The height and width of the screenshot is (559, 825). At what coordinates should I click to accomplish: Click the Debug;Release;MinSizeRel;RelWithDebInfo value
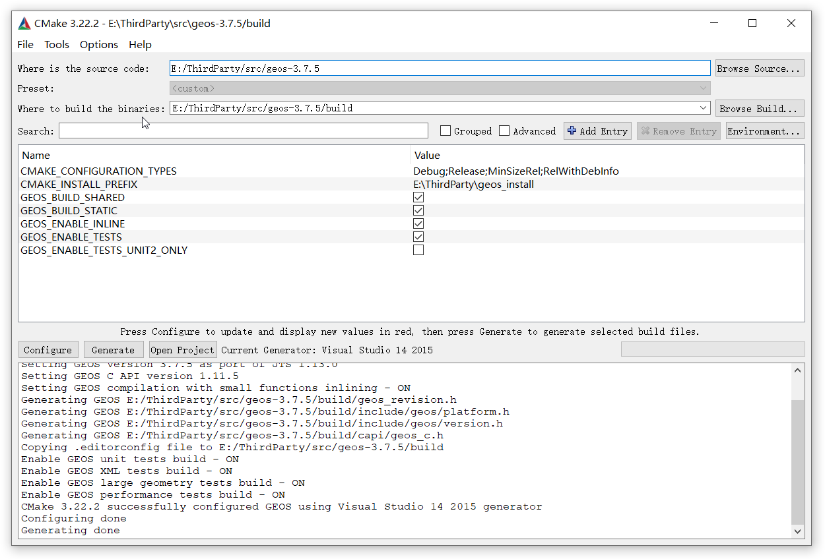pos(516,171)
